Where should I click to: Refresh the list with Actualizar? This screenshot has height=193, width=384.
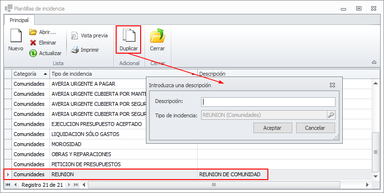pos(45,53)
